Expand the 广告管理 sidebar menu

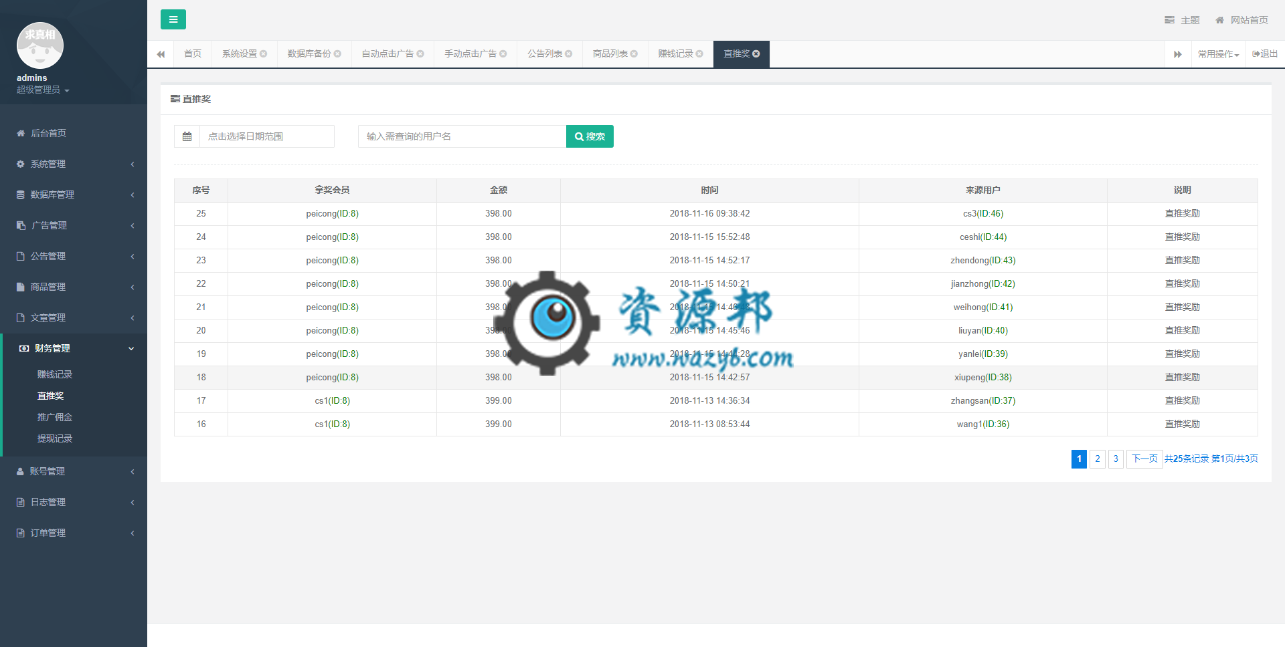[74, 225]
